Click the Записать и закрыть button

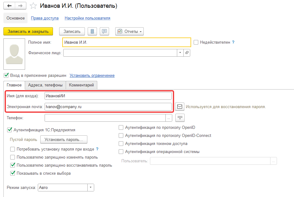click(x=28, y=31)
